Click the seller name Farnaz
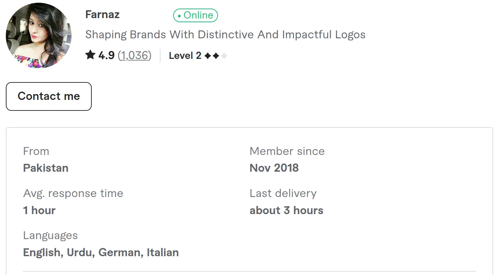502x275 pixels. 102,15
